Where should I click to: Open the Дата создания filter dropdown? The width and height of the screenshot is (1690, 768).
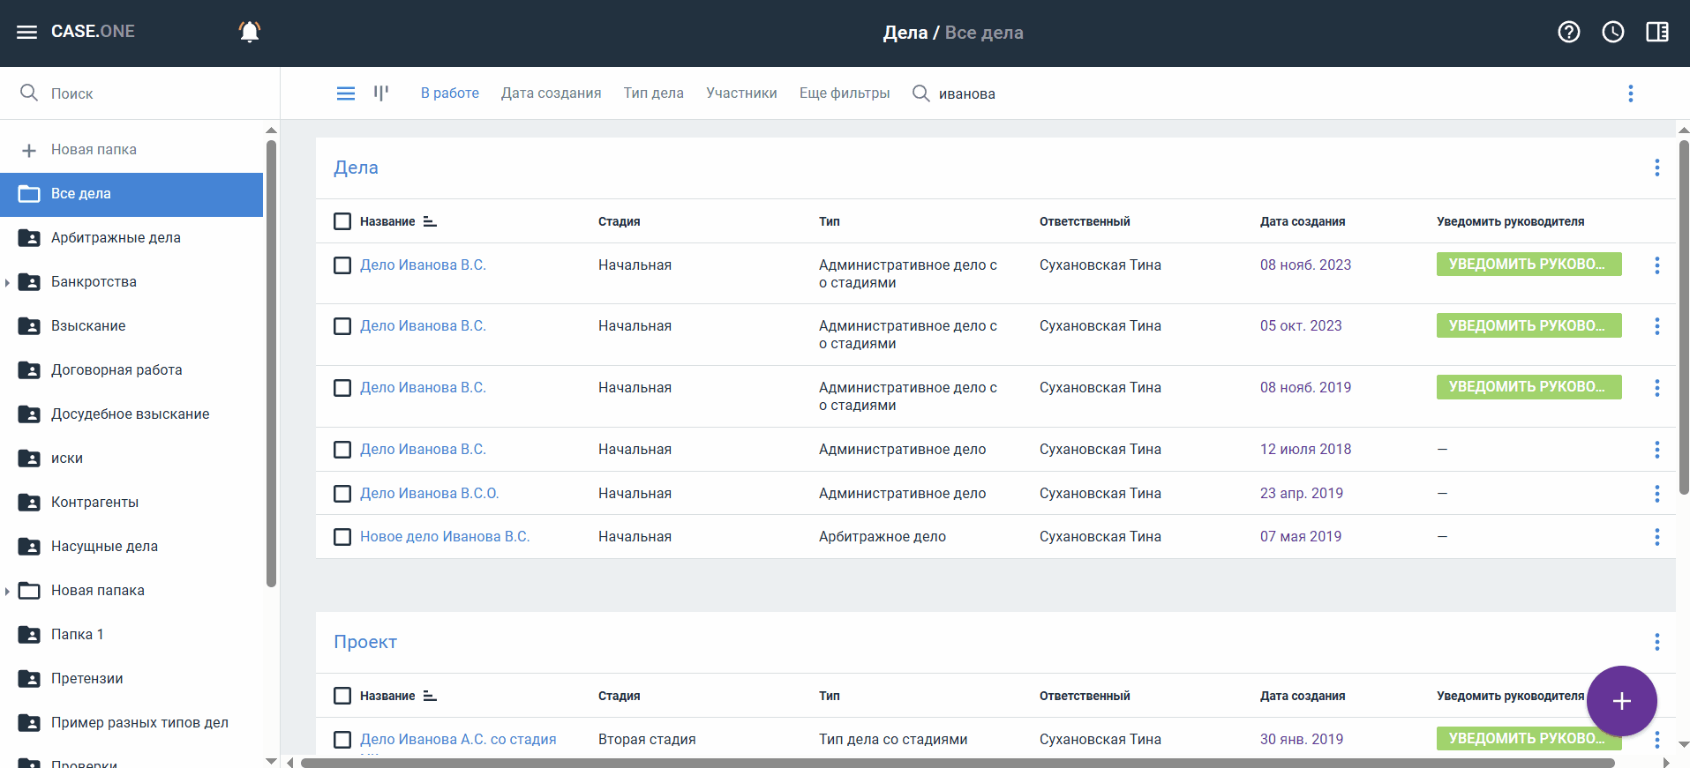pos(551,93)
